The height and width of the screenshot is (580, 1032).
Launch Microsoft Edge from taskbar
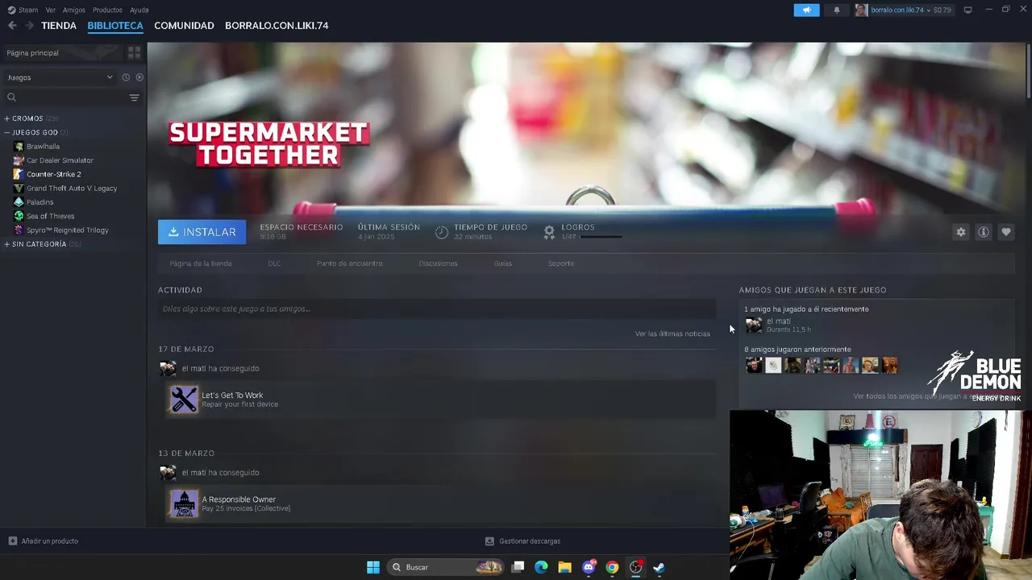541,567
